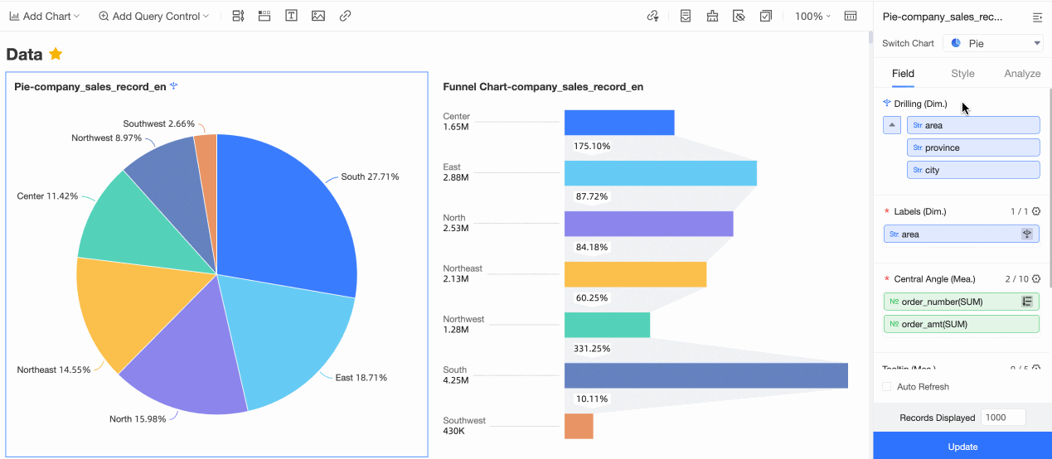Screen dimensions: 1052x459
Task: Open the Add Chart dropdown
Action: (44, 16)
